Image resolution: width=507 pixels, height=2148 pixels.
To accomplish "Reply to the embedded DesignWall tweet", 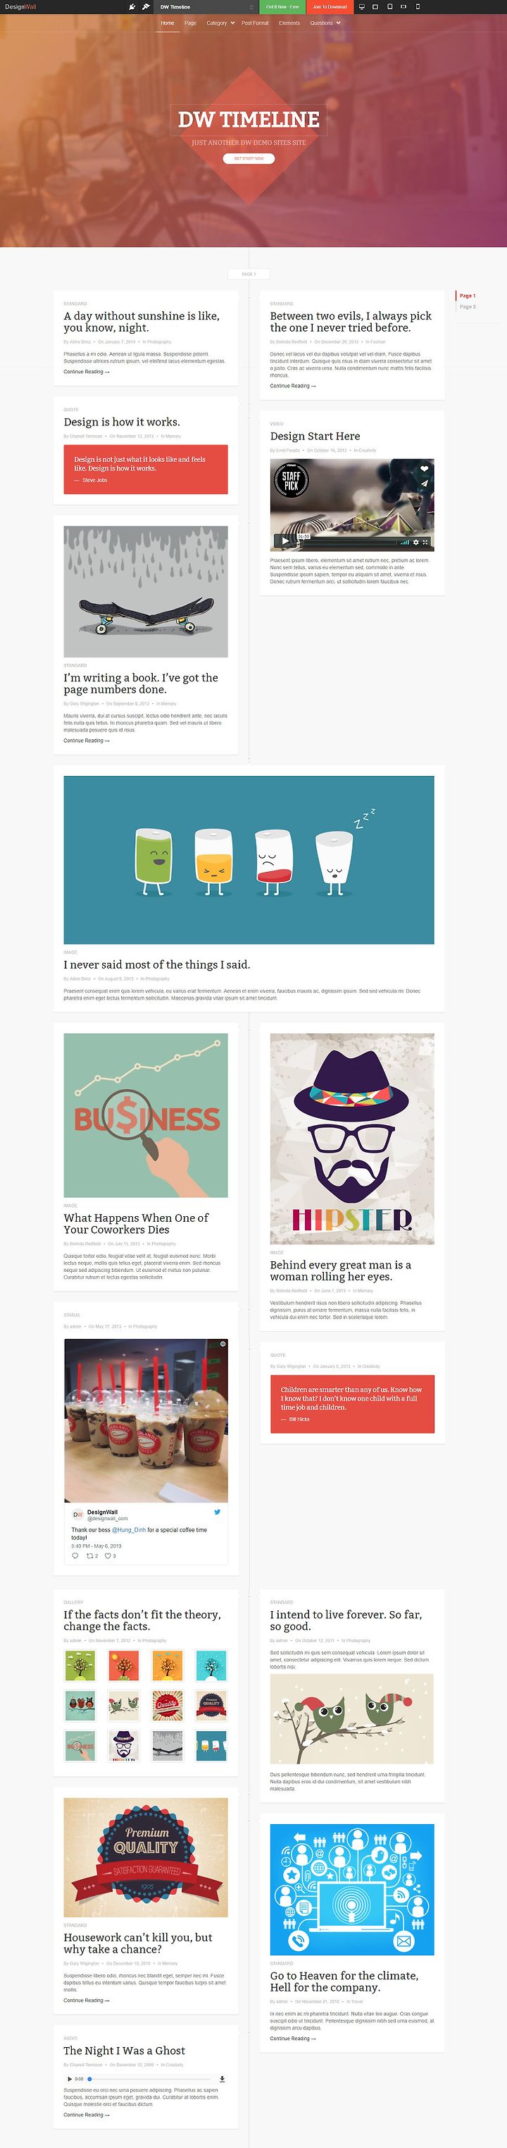I will [75, 1555].
